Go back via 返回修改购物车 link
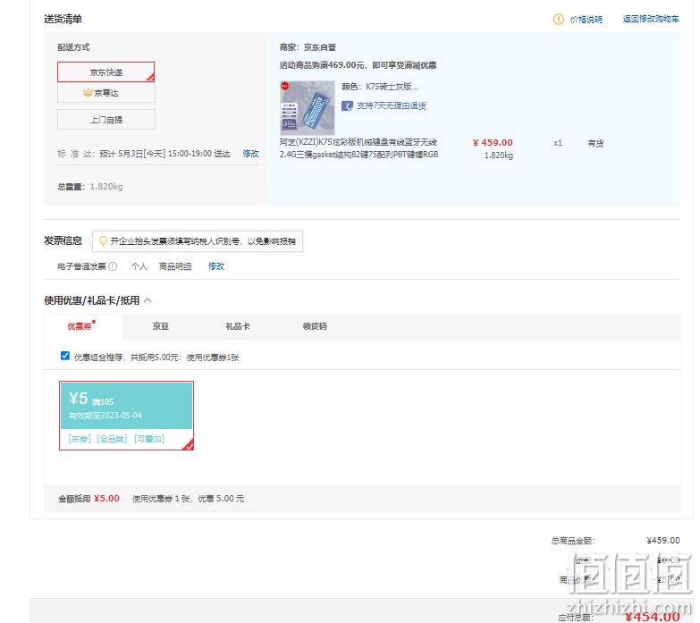Screen dimensions: 700x623 click(x=651, y=19)
